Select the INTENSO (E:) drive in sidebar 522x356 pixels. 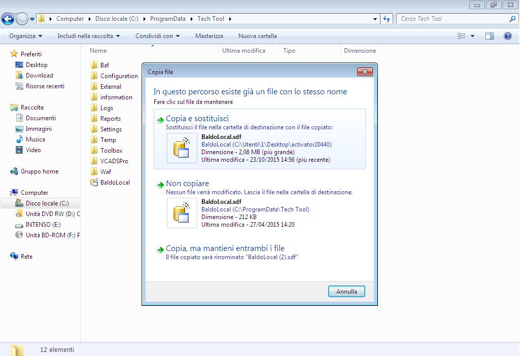(x=44, y=225)
